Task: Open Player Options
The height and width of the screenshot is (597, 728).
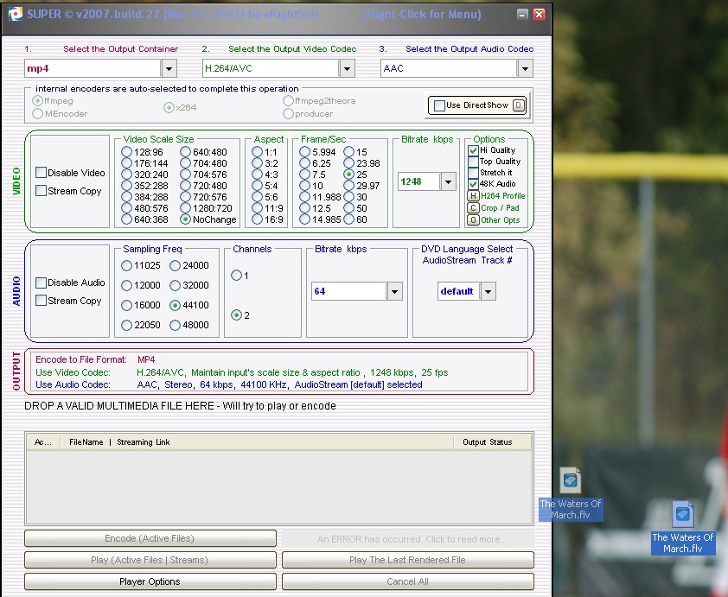Action: [x=150, y=581]
